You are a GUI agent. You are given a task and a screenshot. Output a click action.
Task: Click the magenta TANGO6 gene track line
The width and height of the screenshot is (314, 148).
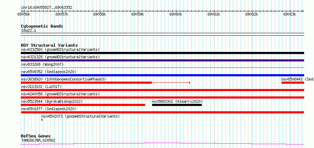162,143
